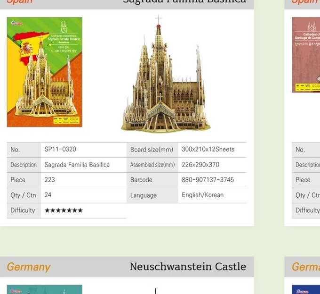The height and width of the screenshot is (294, 320).
Task: Select board size 300x210x12Sheets
Action: click(x=208, y=149)
